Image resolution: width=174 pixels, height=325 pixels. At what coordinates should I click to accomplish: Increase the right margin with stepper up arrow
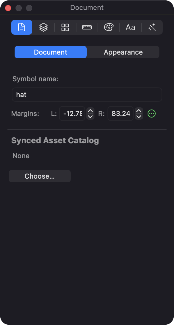pyautogui.click(x=139, y=111)
